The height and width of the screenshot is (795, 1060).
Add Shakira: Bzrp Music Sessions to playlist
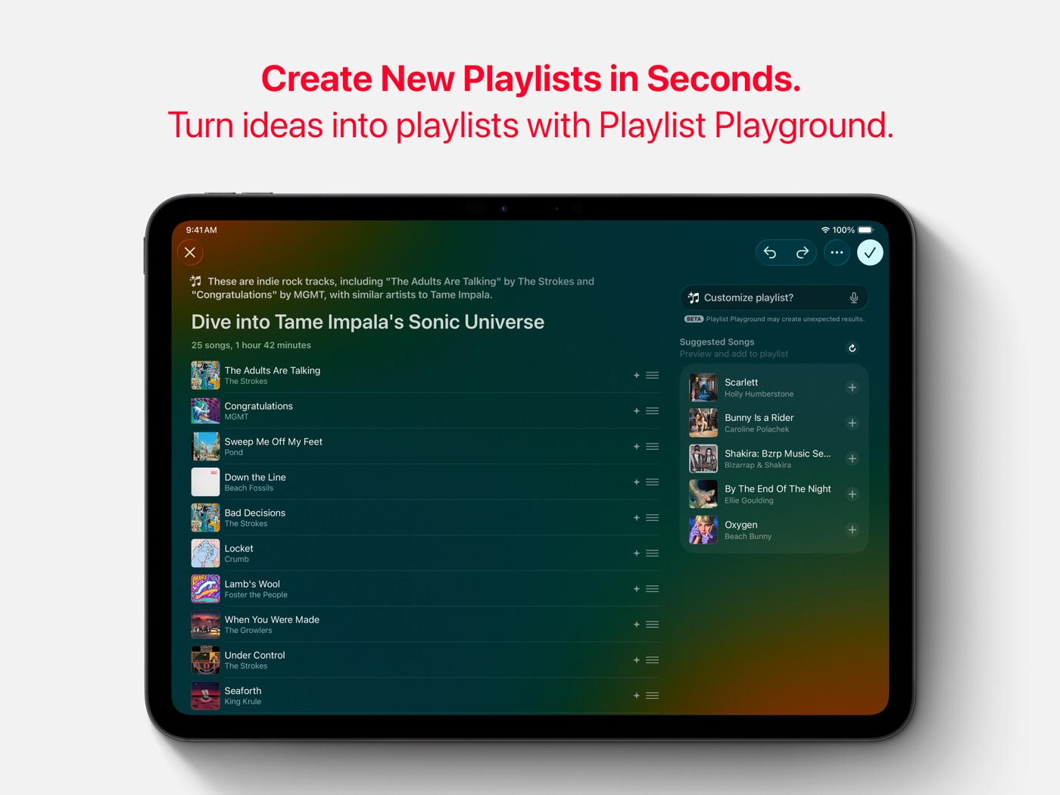coord(852,459)
